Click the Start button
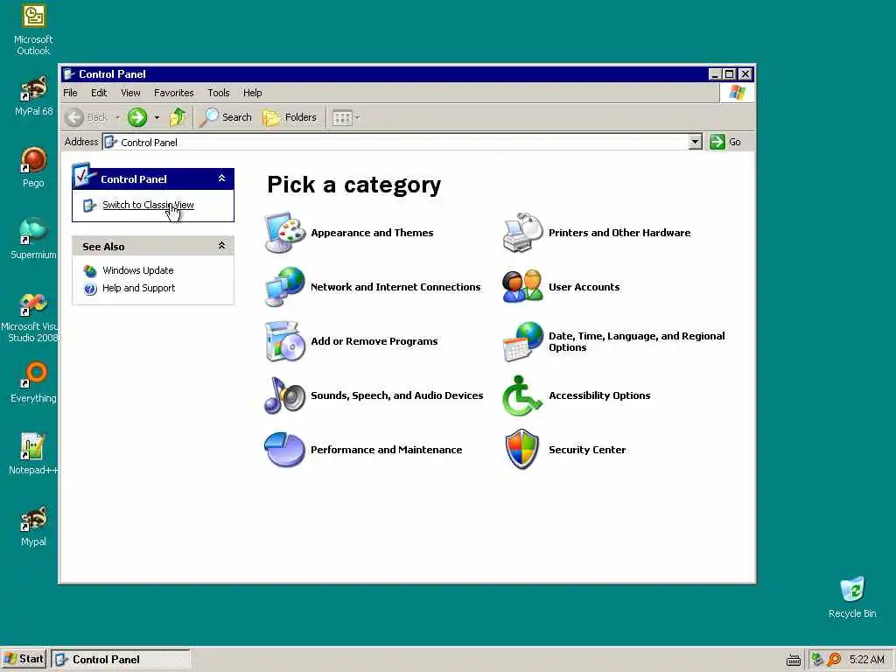896x672 pixels. pos(24,659)
